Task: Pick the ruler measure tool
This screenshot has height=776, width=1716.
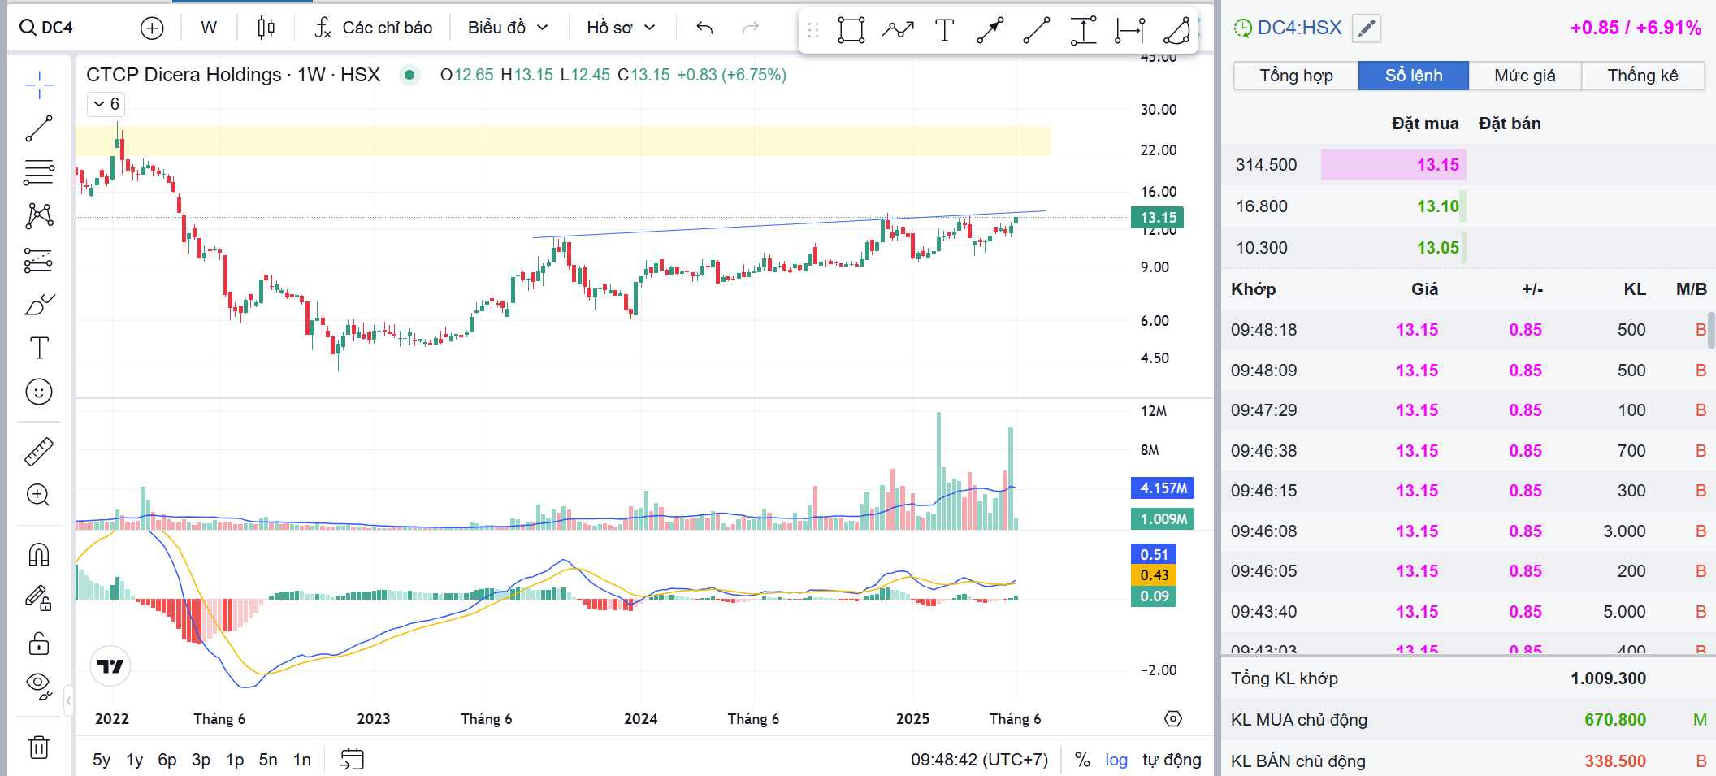Action: 39,452
